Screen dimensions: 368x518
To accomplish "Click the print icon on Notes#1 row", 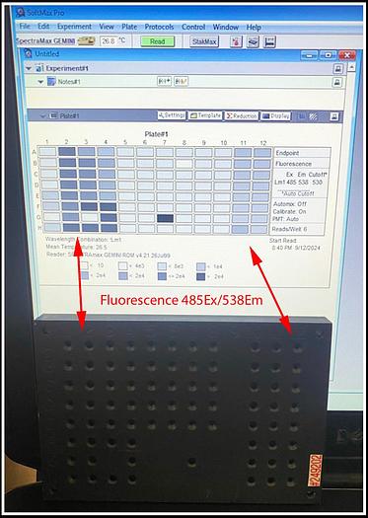I will pos(337,82).
